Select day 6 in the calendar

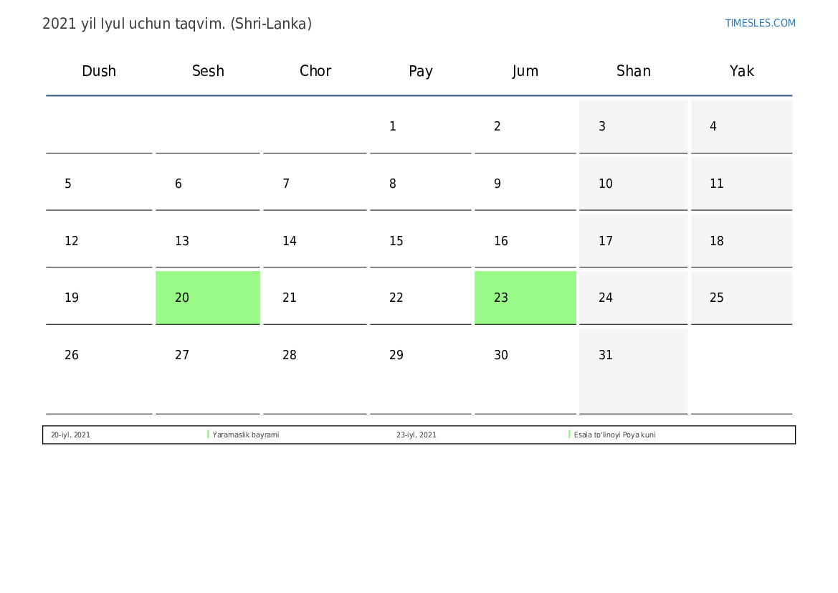tap(208, 184)
